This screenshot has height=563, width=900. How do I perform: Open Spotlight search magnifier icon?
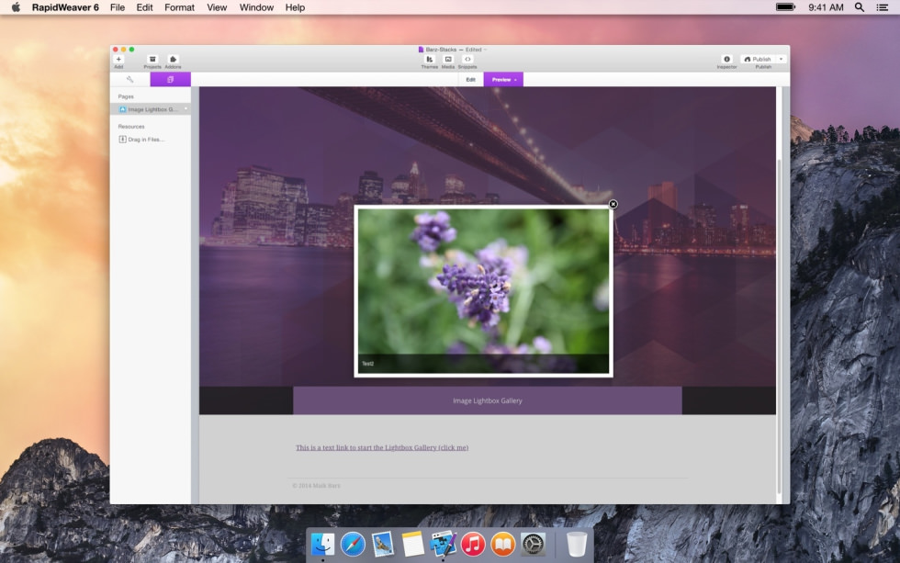(860, 7)
